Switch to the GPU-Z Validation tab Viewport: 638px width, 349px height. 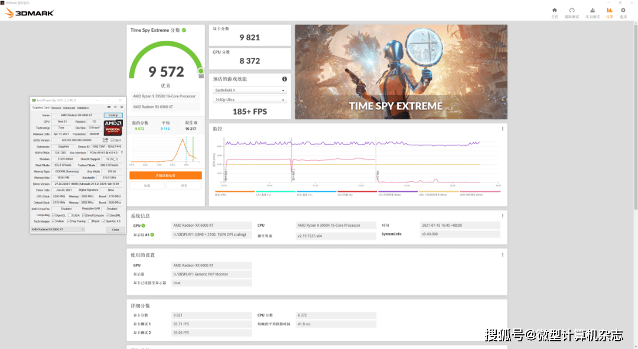tap(83, 108)
